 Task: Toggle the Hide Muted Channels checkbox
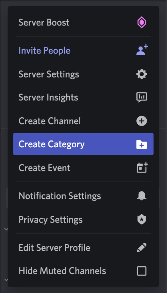point(142,271)
